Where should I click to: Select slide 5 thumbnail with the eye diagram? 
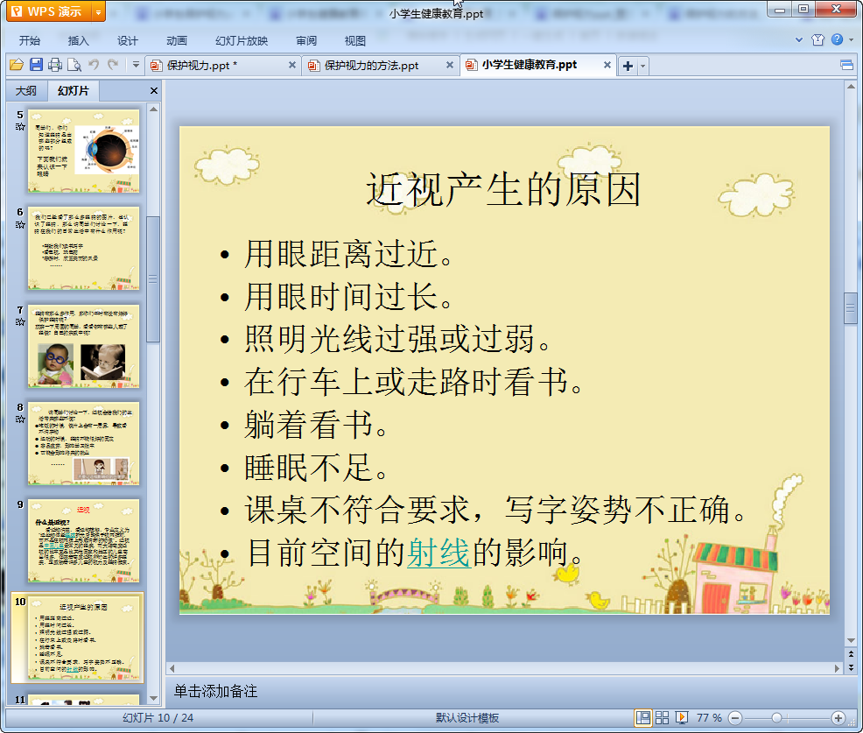(84, 151)
